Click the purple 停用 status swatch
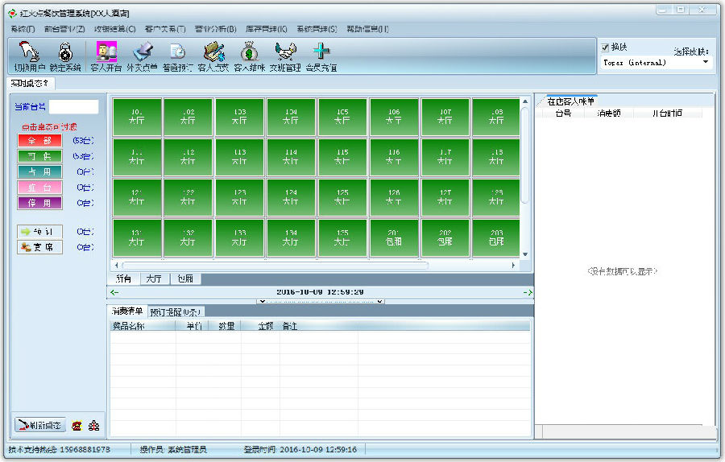This screenshot has width=725, height=462. [x=39, y=204]
